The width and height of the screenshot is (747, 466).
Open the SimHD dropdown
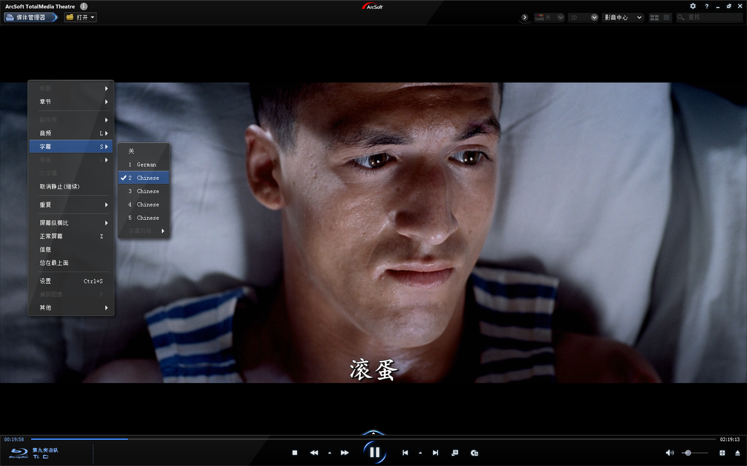tap(549, 17)
